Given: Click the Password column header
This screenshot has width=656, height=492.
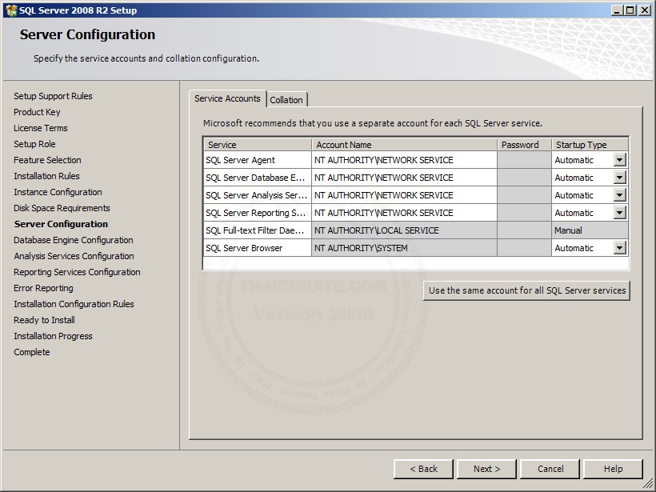Looking at the screenshot, I should pyautogui.click(x=524, y=145).
